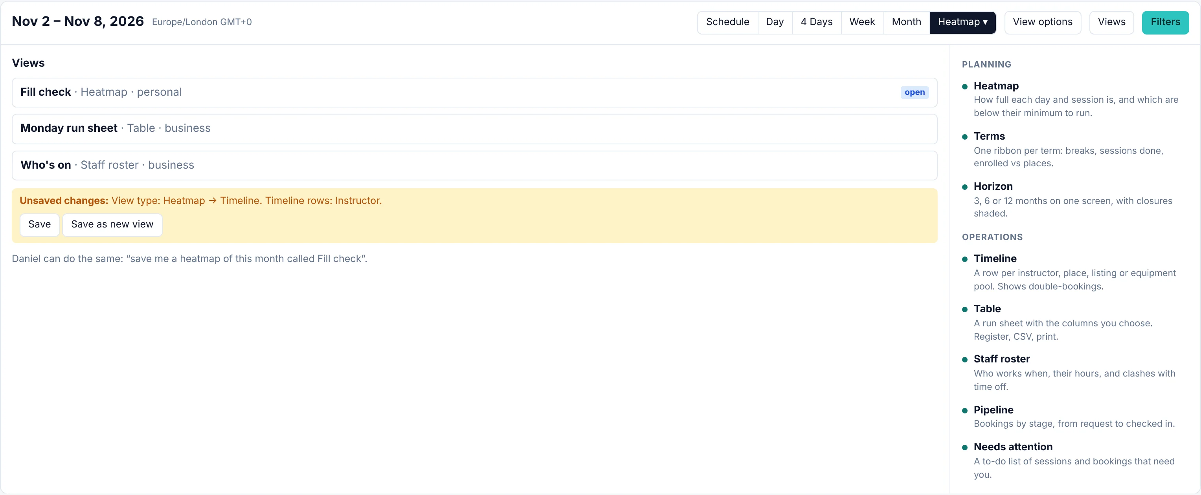The height and width of the screenshot is (495, 1201).
Task: Click the Nov 2 – Nov 8, 2026 date range
Action: point(77,22)
